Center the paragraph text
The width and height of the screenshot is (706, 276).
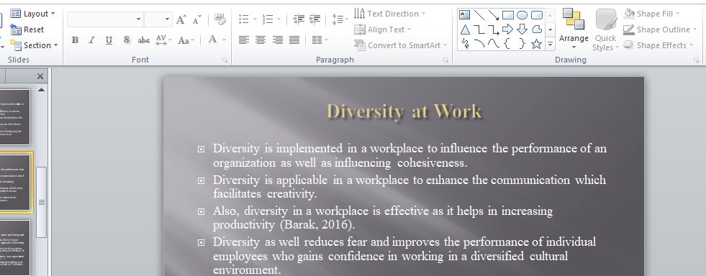261,40
